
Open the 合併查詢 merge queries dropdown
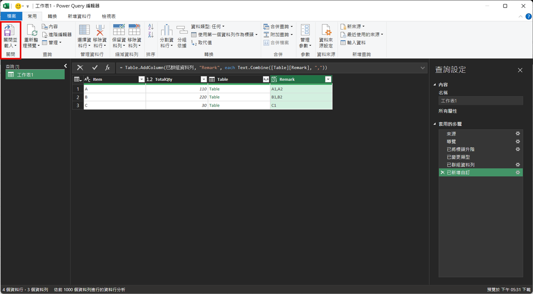(x=278, y=27)
